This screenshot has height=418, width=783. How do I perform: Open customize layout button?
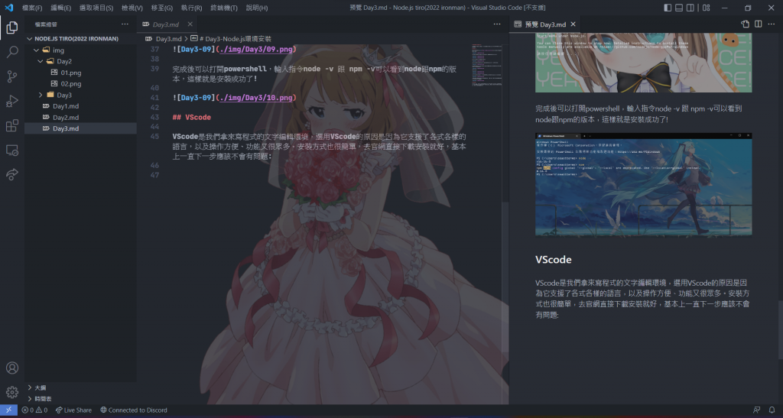tap(706, 8)
